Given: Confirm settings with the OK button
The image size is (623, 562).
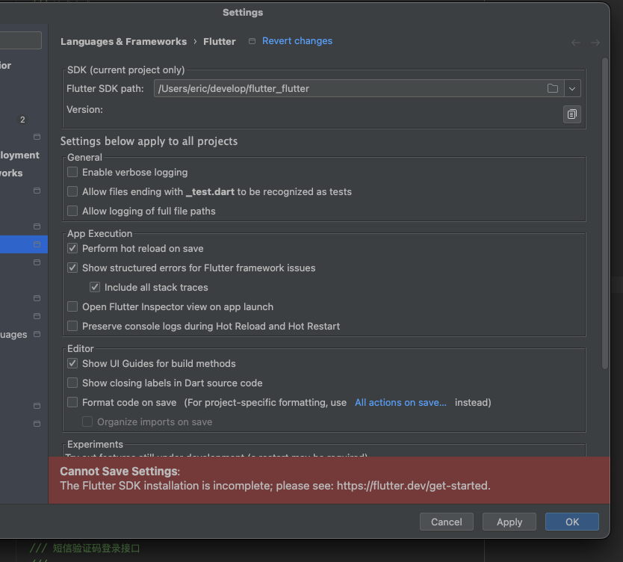Looking at the screenshot, I should (x=571, y=522).
